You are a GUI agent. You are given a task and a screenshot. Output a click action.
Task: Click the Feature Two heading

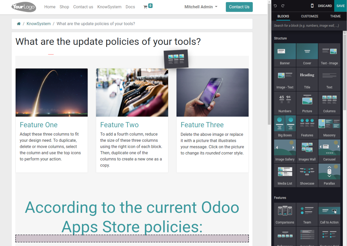(119, 125)
